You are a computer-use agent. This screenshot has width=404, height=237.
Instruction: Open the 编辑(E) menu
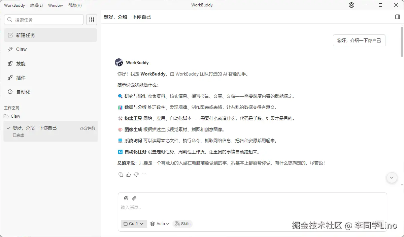(x=36, y=5)
